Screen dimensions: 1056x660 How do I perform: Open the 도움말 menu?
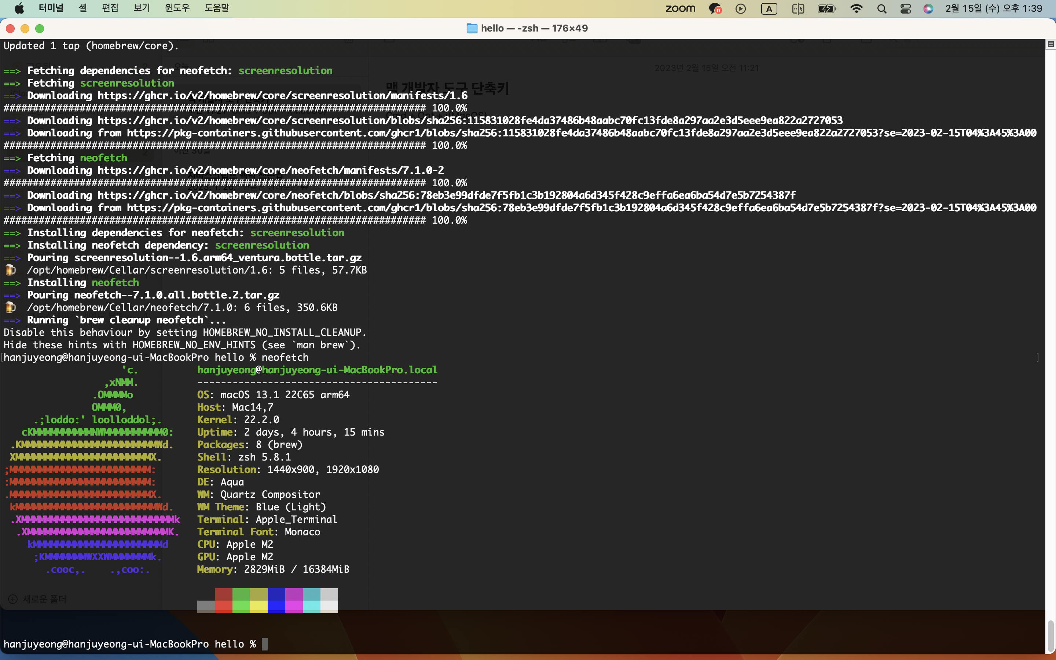pos(217,8)
